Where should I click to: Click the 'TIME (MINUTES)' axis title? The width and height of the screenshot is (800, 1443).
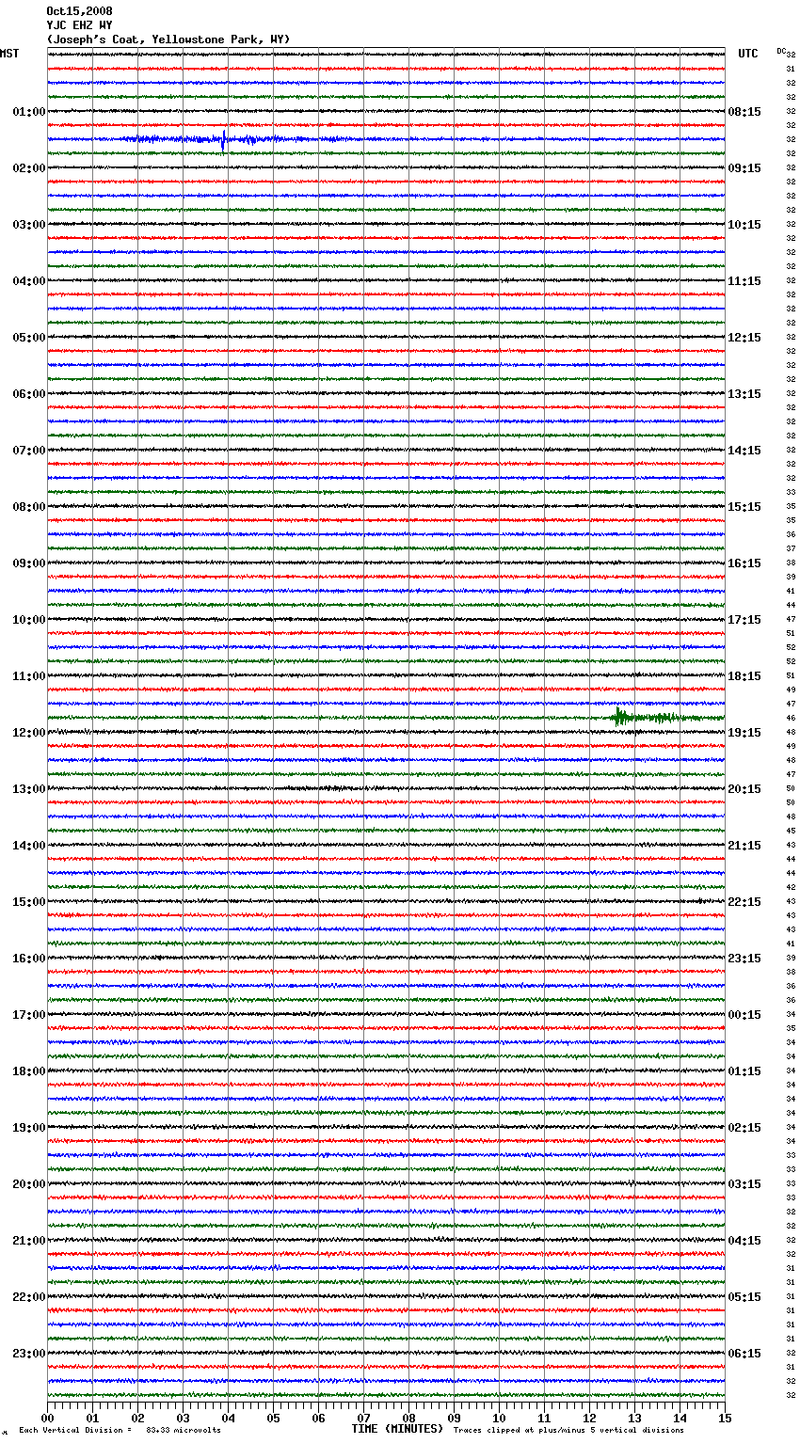(397, 1429)
